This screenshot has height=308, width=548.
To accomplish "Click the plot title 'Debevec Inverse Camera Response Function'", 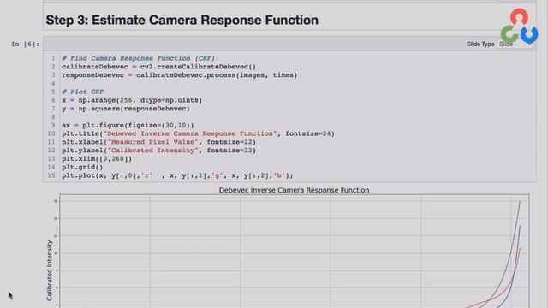I will tap(294, 190).
